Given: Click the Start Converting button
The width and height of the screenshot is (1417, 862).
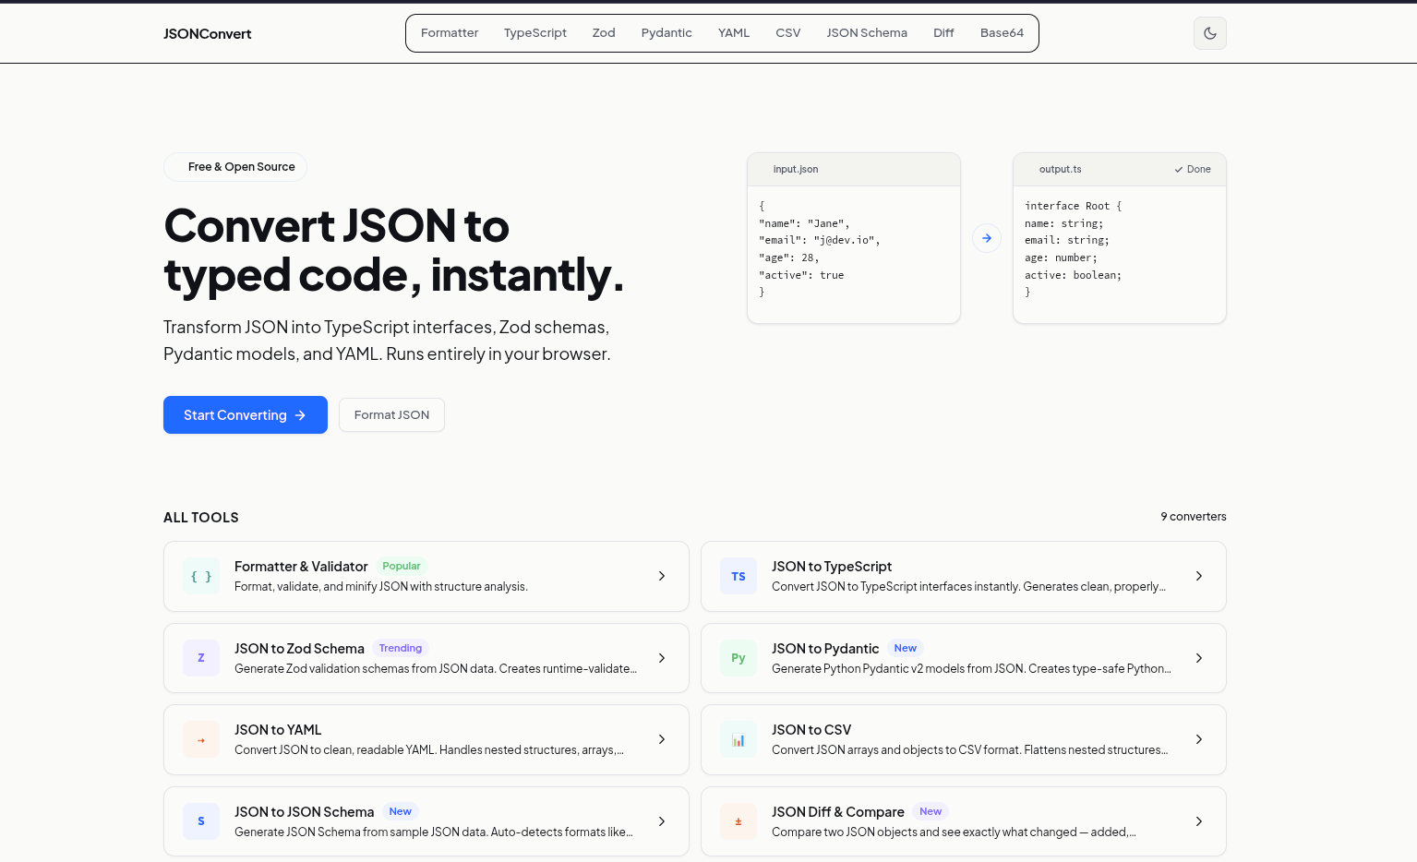Looking at the screenshot, I should (245, 414).
